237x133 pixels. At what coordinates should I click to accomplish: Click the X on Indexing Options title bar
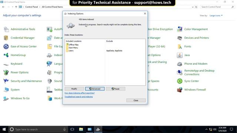(x=145, y=14)
